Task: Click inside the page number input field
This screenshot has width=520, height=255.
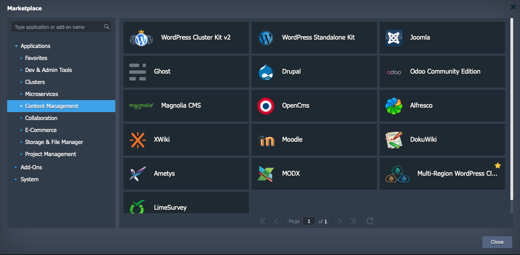Action: tap(309, 221)
